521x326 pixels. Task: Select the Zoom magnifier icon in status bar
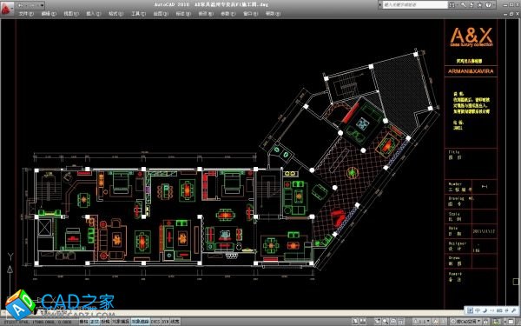point(386,322)
